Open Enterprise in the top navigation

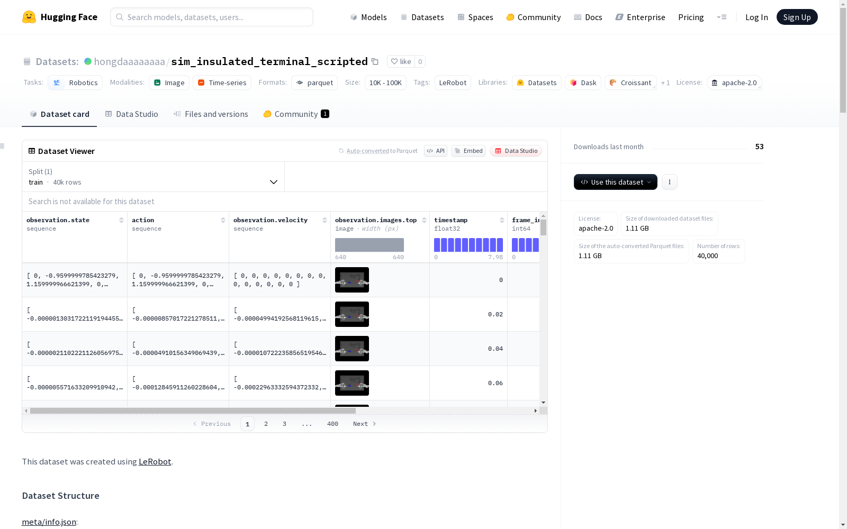(x=641, y=17)
